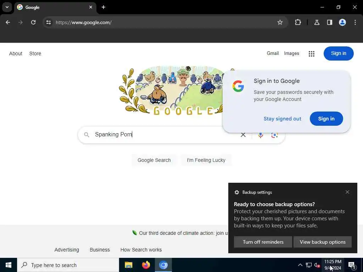363x272 pixels.
Task: Open the Gmail link
Action: [273, 53]
